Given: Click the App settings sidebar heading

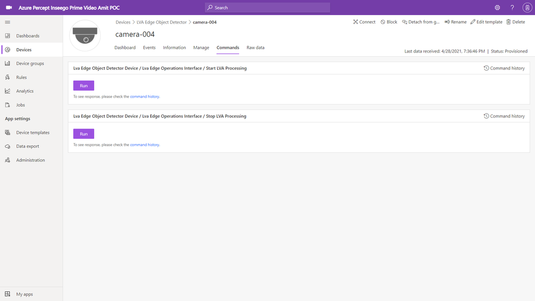Looking at the screenshot, I should [17, 119].
